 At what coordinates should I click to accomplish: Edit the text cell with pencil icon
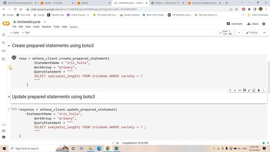249,90
